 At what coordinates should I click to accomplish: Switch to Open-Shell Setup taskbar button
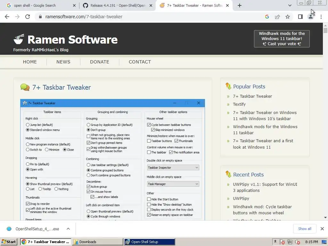coord(150,242)
